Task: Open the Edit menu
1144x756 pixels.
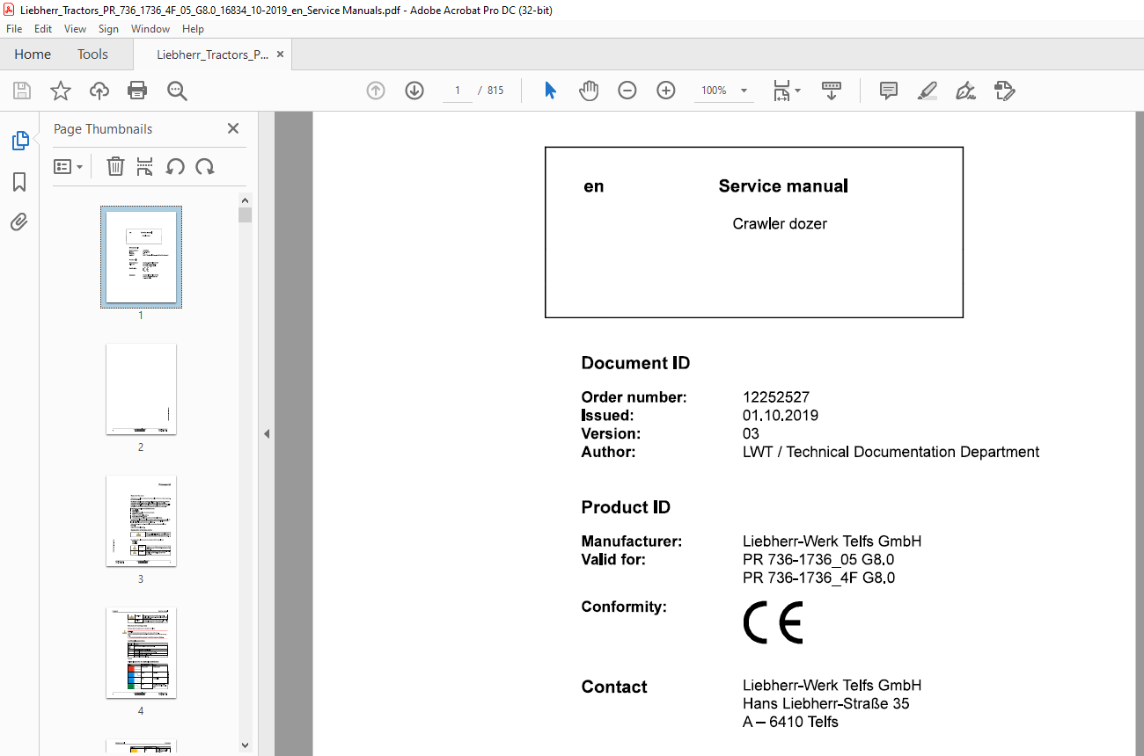Action: coord(43,29)
